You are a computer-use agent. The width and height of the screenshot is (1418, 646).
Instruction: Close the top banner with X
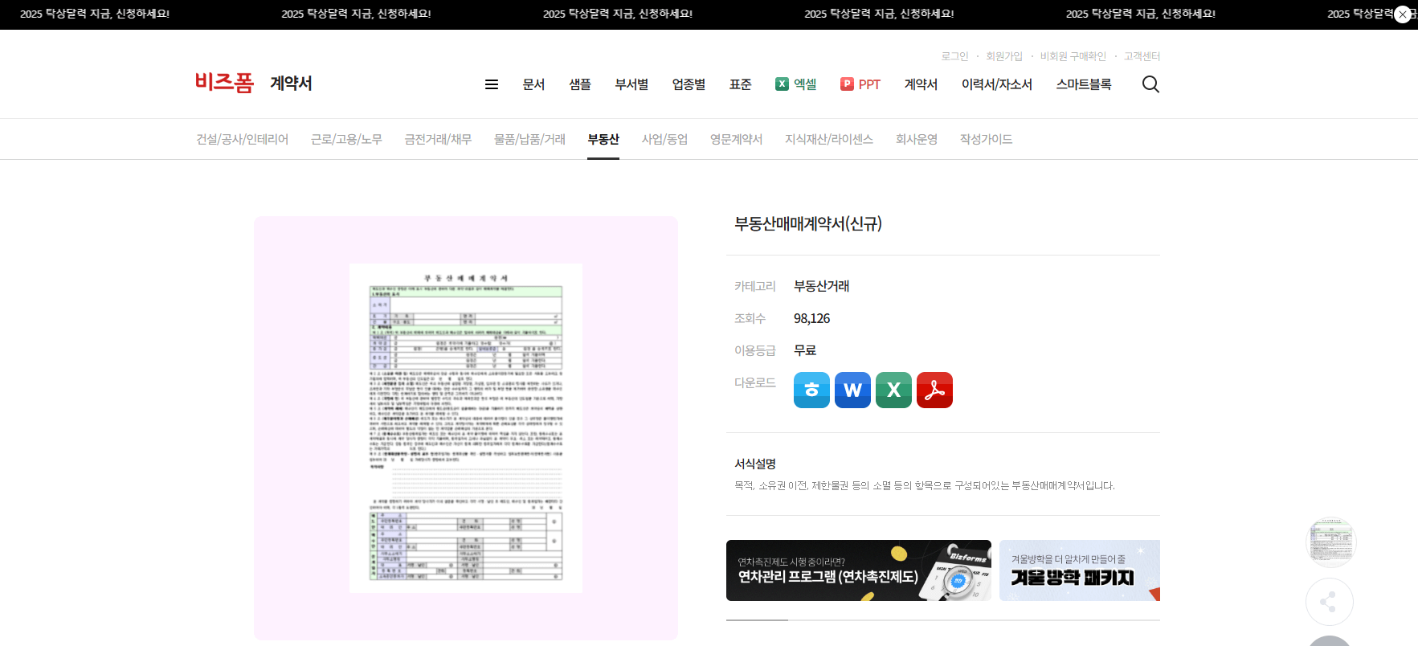pos(1403,14)
